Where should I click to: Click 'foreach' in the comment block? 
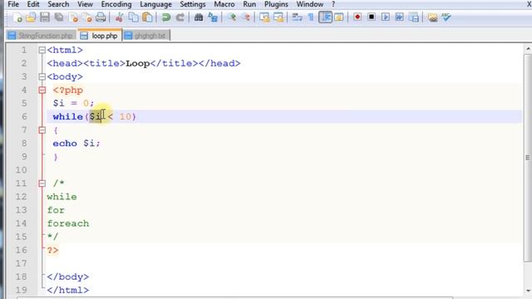coord(68,223)
